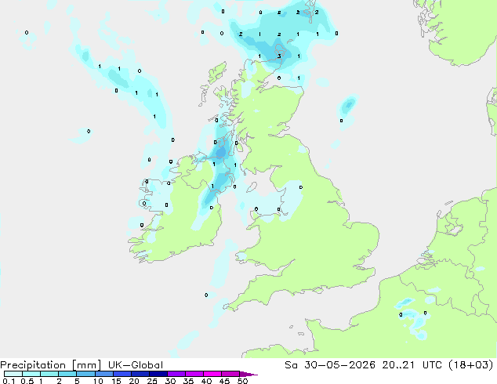
Task: Click the above-50 arrow tip of legend
Action: pos(248,374)
